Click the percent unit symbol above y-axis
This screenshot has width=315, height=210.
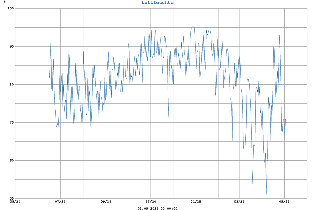click(5, 2)
